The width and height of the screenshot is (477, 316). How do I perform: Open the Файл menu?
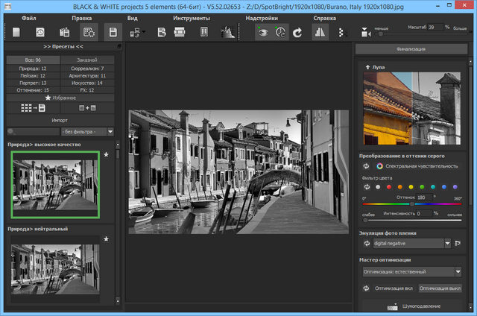tap(28, 17)
